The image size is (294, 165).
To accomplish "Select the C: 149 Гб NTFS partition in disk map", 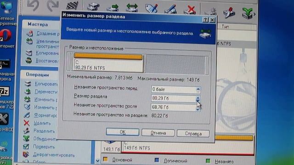I will (x=188, y=145).
